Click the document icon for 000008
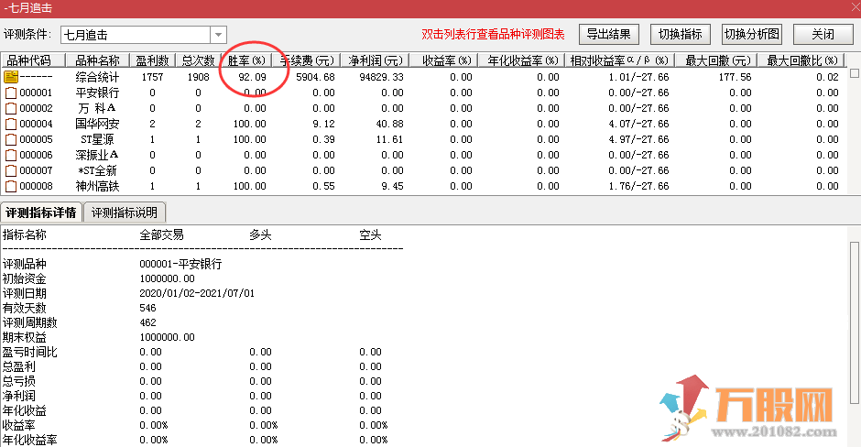 tap(10, 186)
